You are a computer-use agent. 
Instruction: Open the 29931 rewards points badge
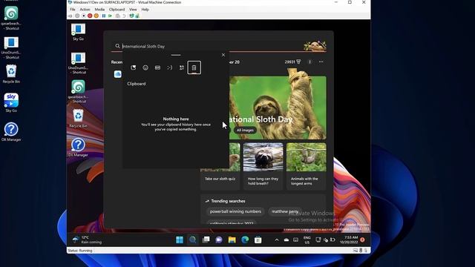(x=292, y=62)
